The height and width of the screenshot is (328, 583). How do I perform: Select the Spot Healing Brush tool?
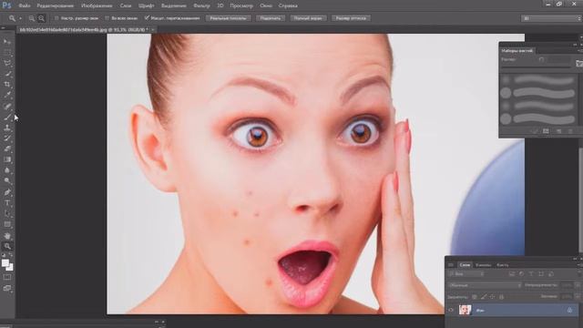pyautogui.click(x=7, y=107)
